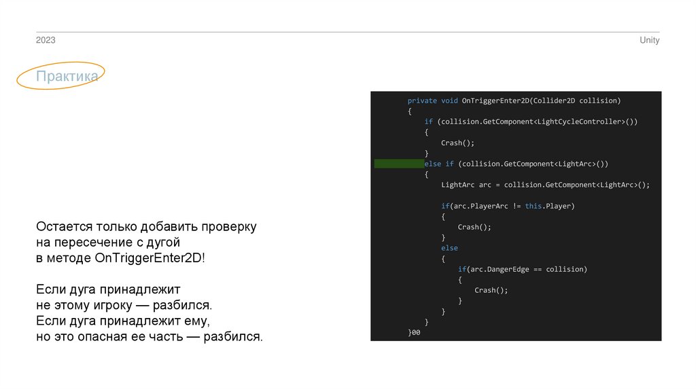Click the "LightArc arc =" assignment line
Viewport: 696px width, 390px height.
point(545,185)
